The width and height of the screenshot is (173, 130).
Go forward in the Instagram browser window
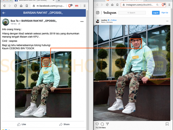(x=102, y=5)
